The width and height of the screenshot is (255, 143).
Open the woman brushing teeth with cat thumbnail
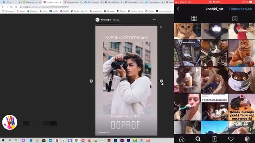tap(187, 107)
